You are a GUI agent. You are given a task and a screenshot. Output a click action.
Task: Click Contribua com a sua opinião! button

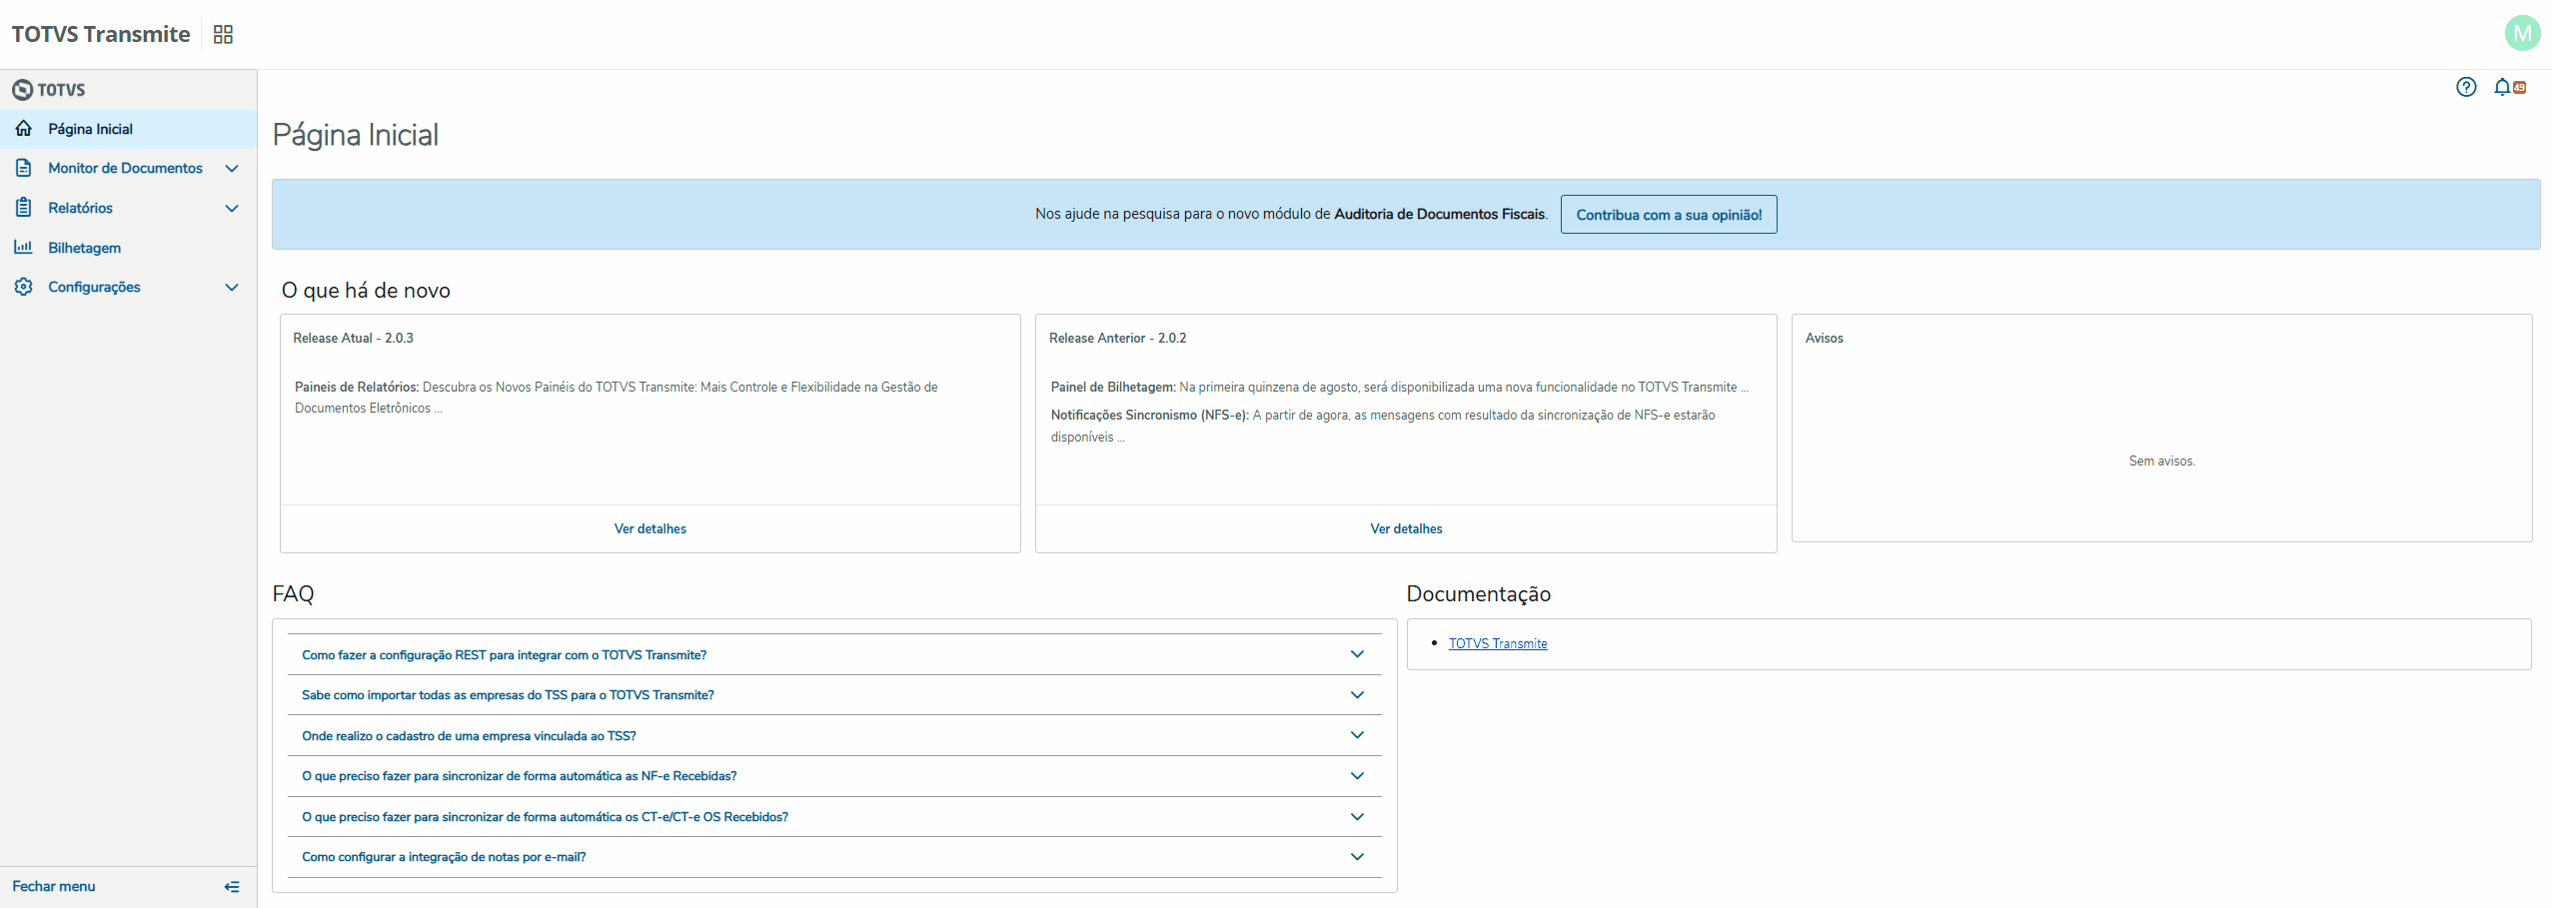[x=1669, y=215]
